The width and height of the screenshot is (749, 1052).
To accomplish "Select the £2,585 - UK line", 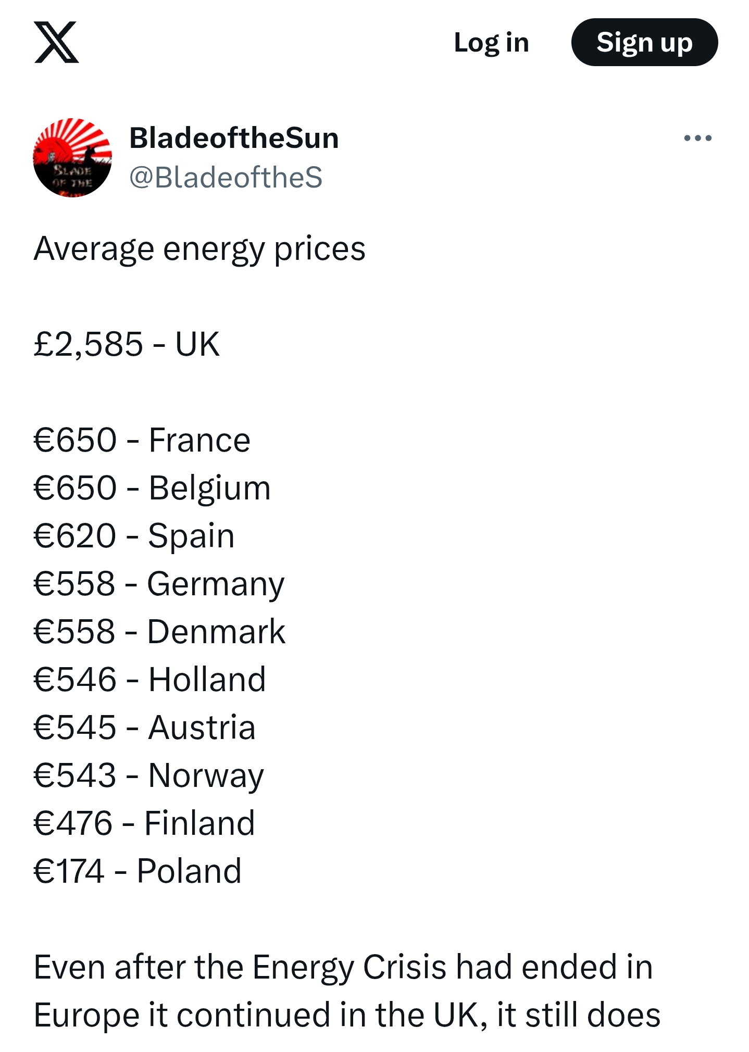I will [x=127, y=344].
